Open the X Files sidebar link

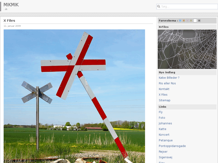tap(163, 95)
